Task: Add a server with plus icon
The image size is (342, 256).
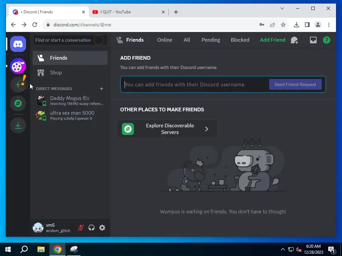Action: (18, 85)
